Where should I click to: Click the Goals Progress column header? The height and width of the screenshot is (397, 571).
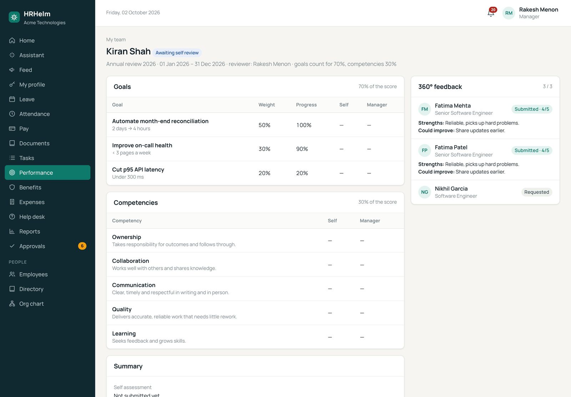tap(306, 105)
